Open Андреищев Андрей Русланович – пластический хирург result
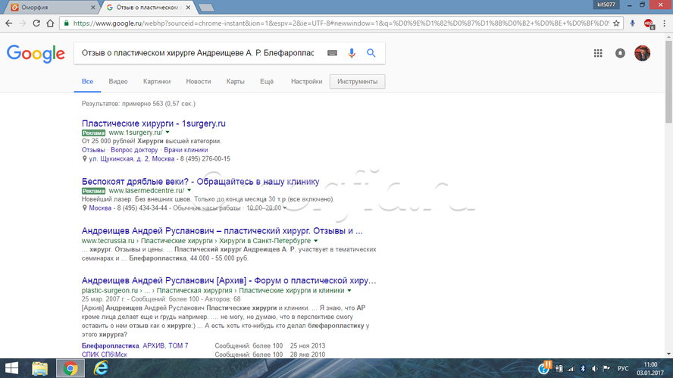This screenshot has height=378, width=673. coord(222,231)
